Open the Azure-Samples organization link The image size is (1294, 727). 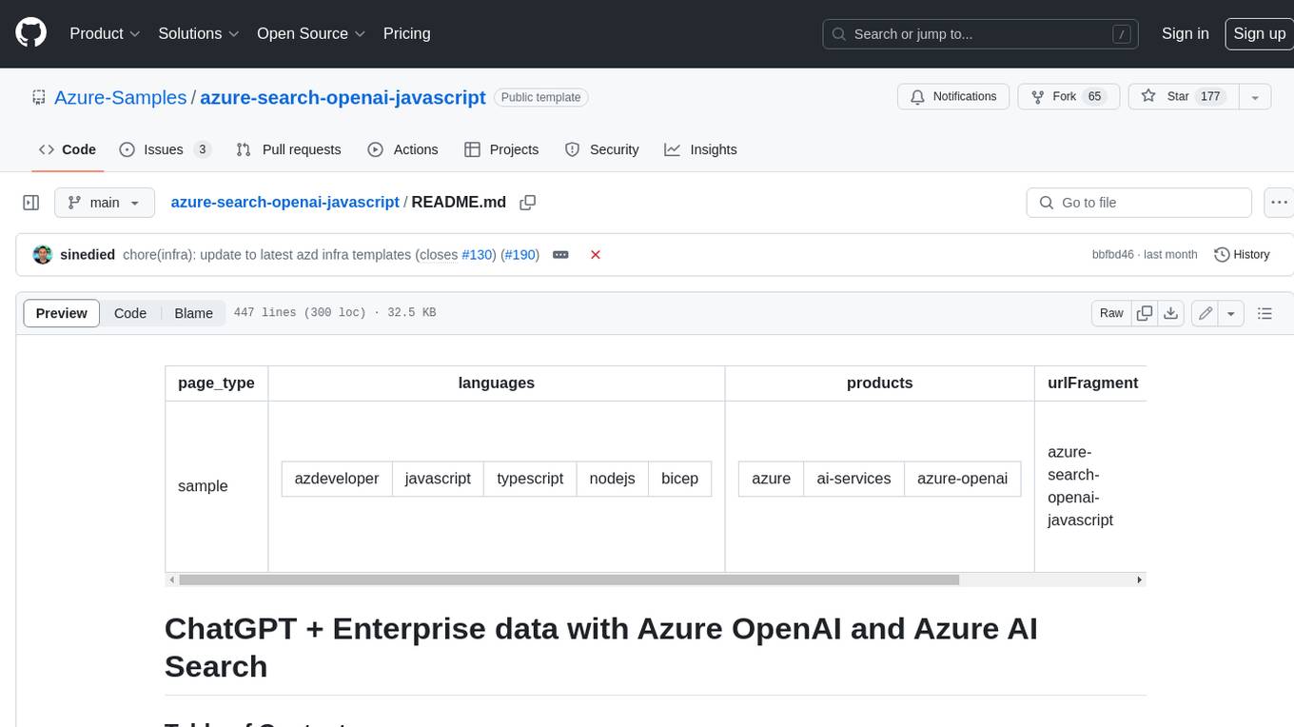121,97
